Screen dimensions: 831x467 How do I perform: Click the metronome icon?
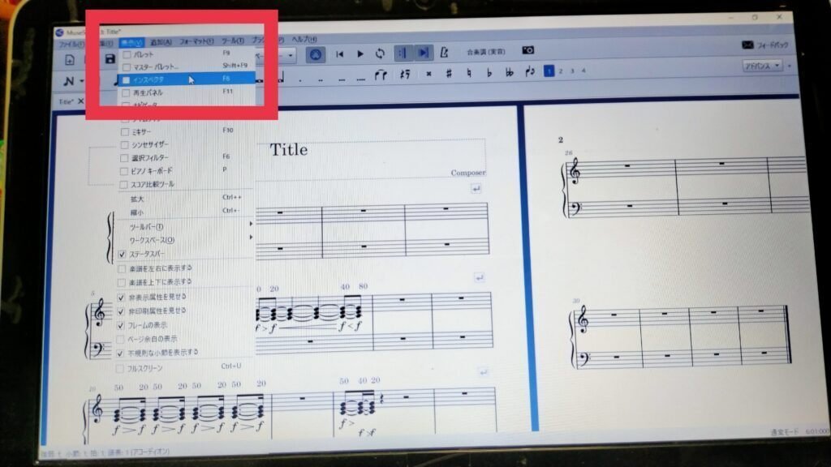[444, 52]
